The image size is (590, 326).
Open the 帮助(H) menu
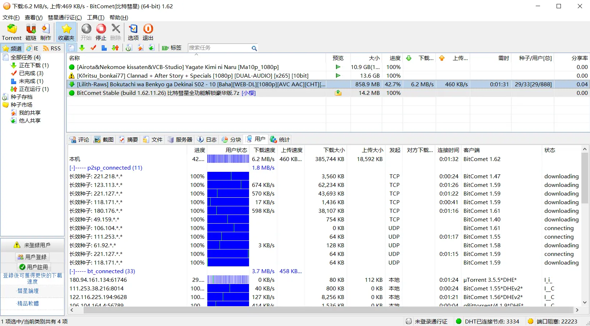[x=119, y=17]
